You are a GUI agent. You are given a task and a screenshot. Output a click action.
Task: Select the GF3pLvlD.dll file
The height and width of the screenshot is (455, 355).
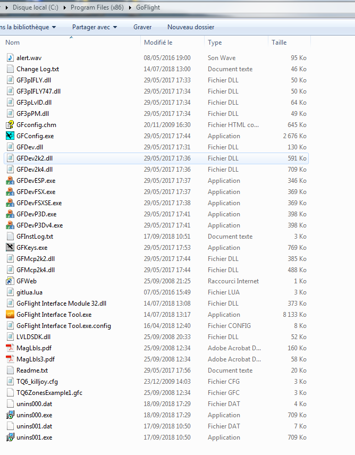point(34,103)
